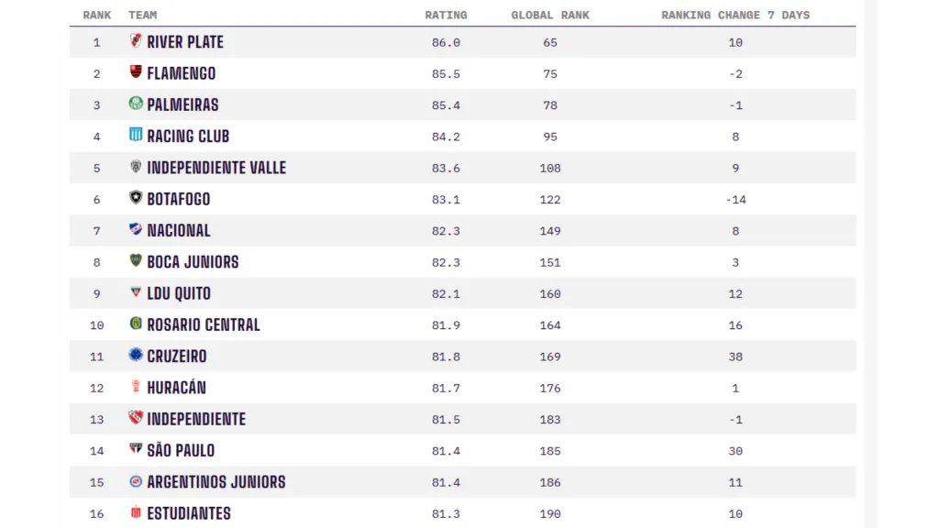Screen dimensions: 939x528
Task: Click the Cruzeiro blue crest icon
Action: coord(136,356)
